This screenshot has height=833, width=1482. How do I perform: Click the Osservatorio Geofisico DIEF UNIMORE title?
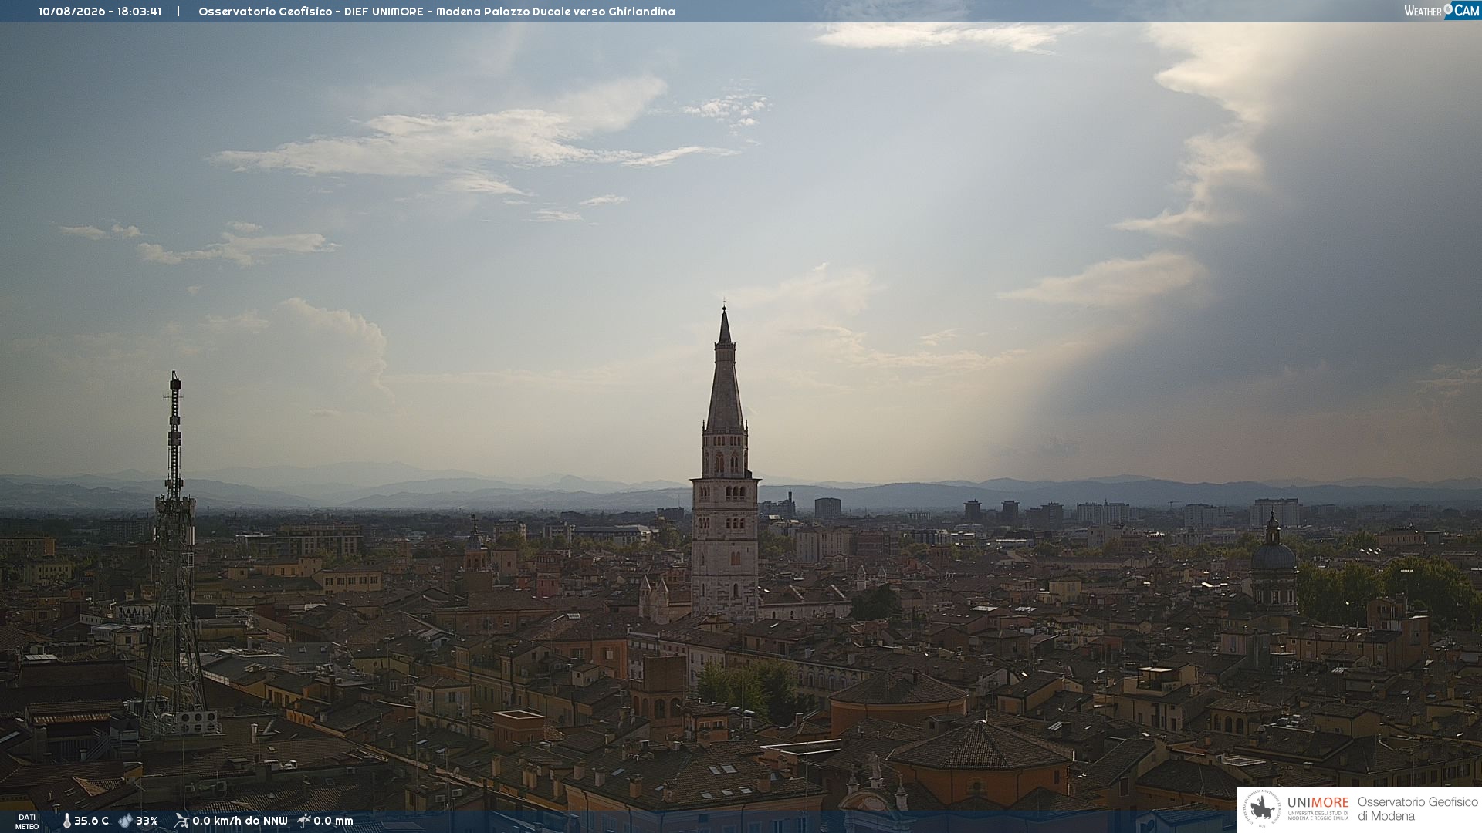click(437, 12)
